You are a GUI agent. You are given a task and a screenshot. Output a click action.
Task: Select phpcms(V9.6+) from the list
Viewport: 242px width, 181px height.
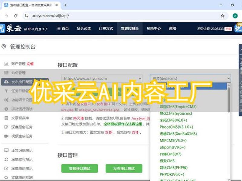coord(172,147)
